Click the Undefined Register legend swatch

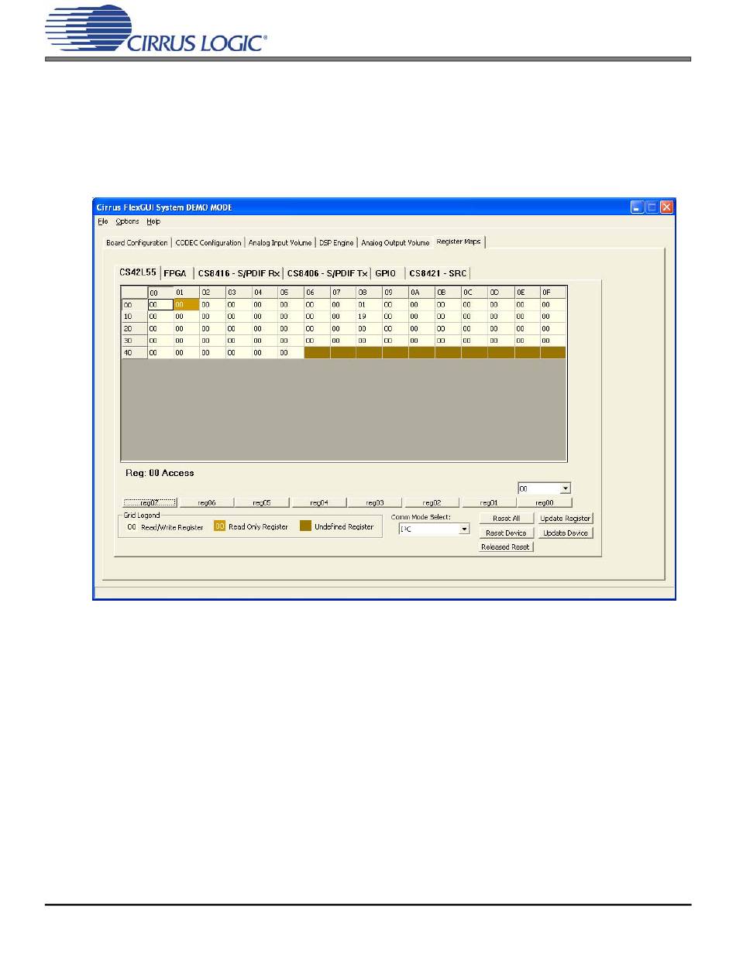pos(305,527)
